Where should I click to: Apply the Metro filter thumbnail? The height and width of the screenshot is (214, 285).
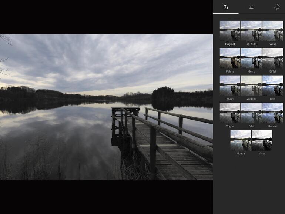(251, 58)
